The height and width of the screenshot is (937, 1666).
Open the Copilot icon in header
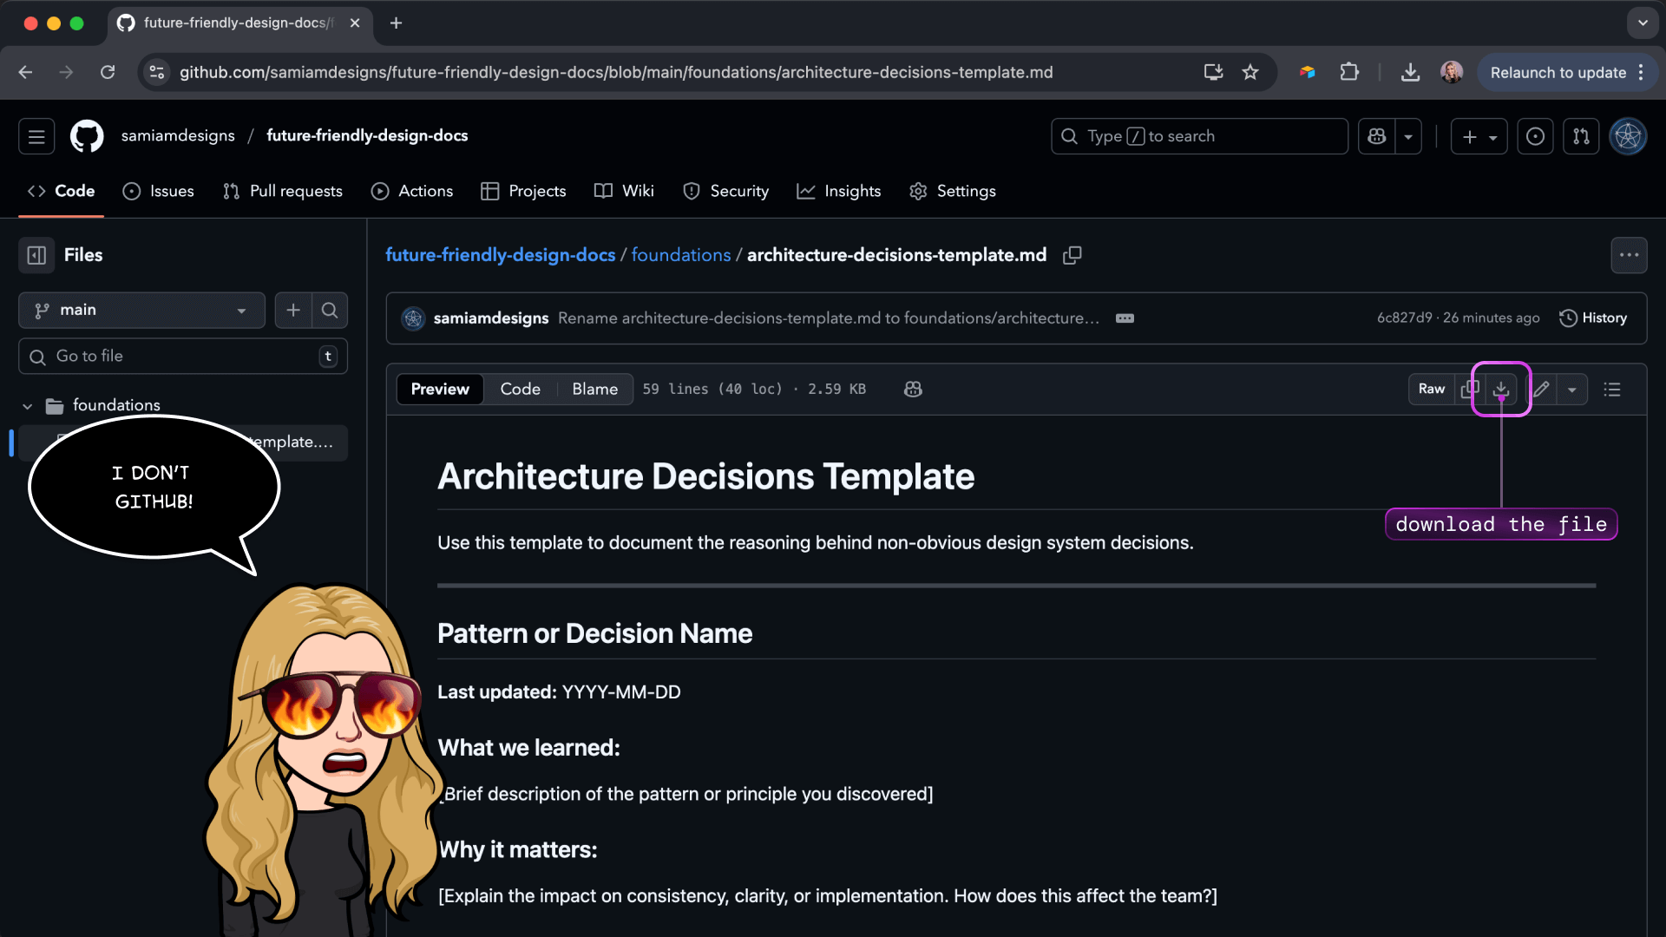click(1377, 136)
